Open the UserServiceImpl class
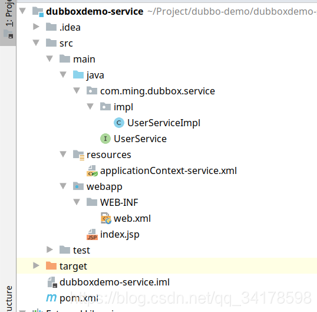Viewport: 317px width, 312px height. coord(164,123)
